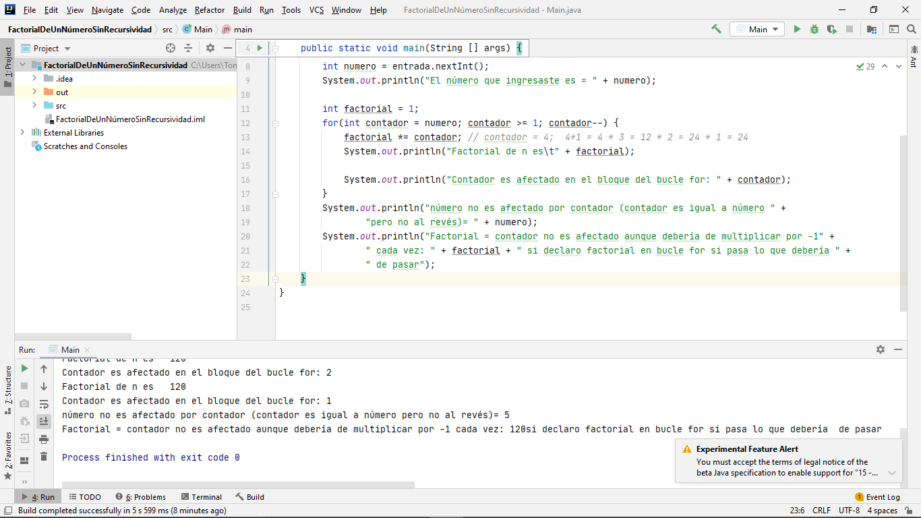
Task: Toggle soft-wrap in Run console
Action: (x=44, y=403)
